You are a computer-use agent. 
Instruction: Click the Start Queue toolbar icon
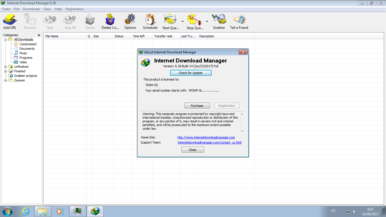171,21
